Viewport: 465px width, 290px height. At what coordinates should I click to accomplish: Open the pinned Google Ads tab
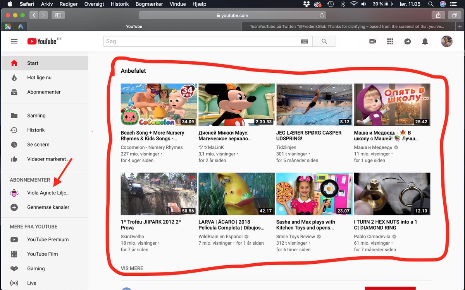20,26
